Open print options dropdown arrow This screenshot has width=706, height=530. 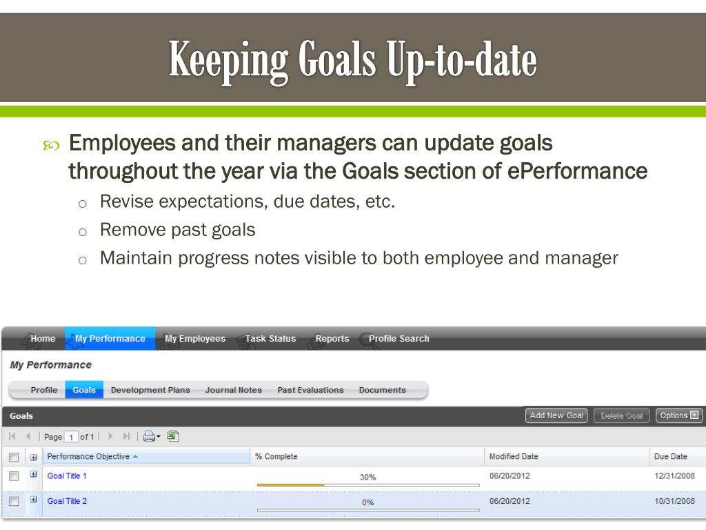click(159, 437)
